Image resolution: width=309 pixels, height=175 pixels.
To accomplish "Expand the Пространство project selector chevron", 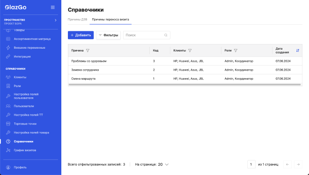I will [56, 20].
